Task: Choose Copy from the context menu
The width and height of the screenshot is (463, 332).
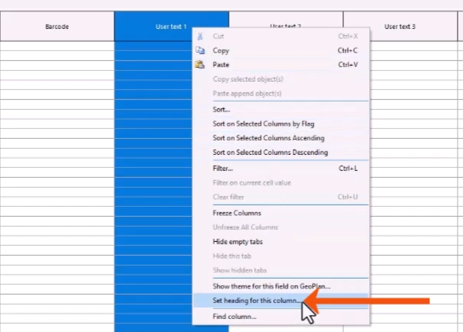Action: [281, 50]
